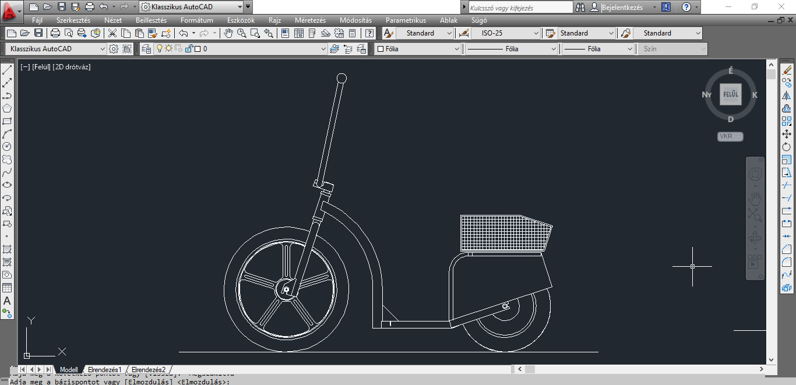Select the Explode tool
Screen dimensions: 796x385
(x=787, y=288)
